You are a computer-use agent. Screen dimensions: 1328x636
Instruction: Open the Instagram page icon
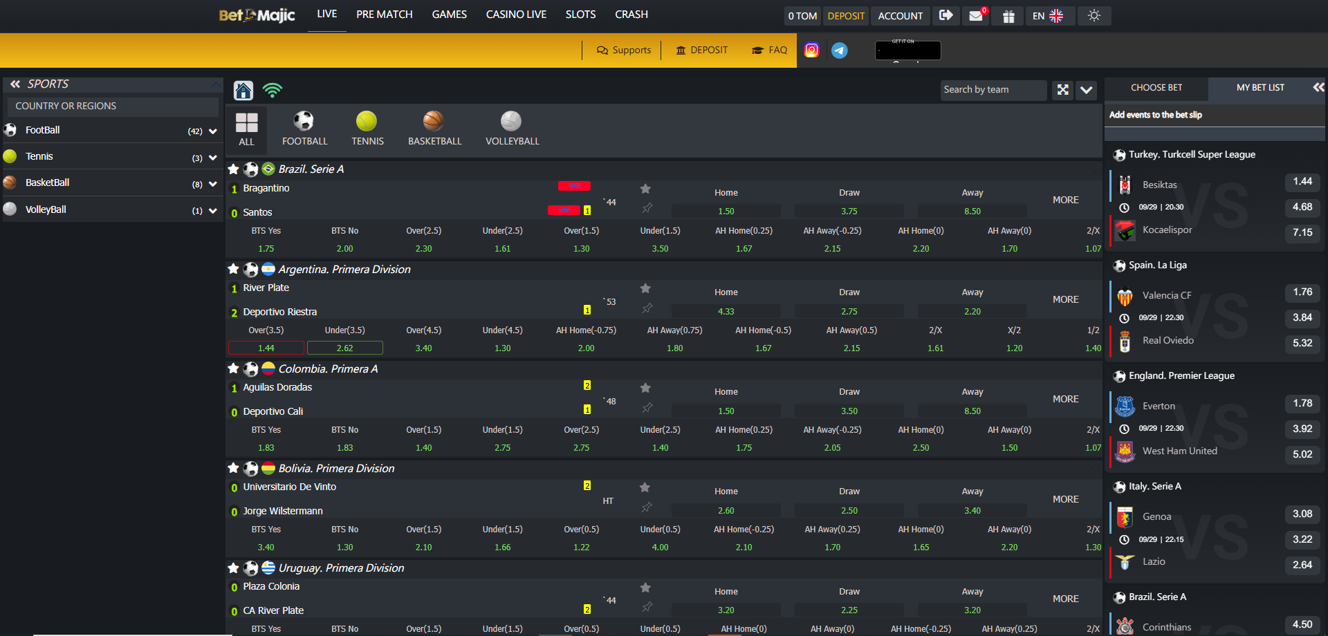(812, 50)
